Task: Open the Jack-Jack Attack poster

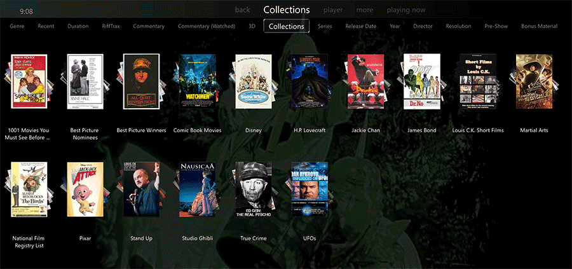Action: 85,190
